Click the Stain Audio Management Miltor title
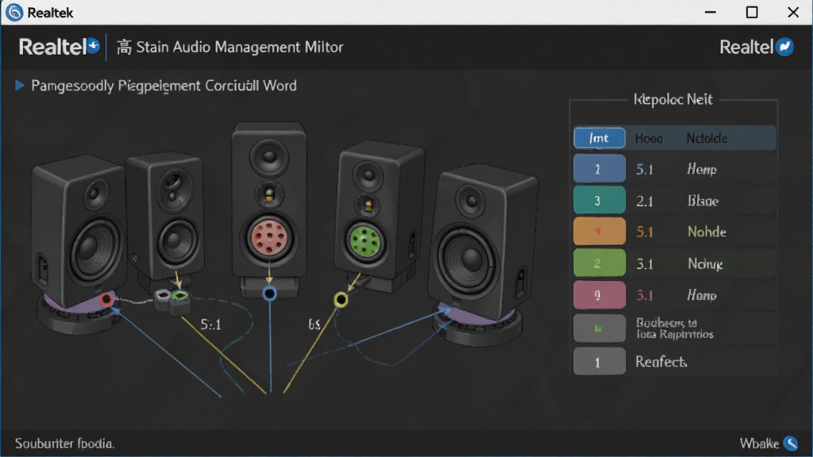Image resolution: width=813 pixels, height=457 pixels. click(240, 47)
